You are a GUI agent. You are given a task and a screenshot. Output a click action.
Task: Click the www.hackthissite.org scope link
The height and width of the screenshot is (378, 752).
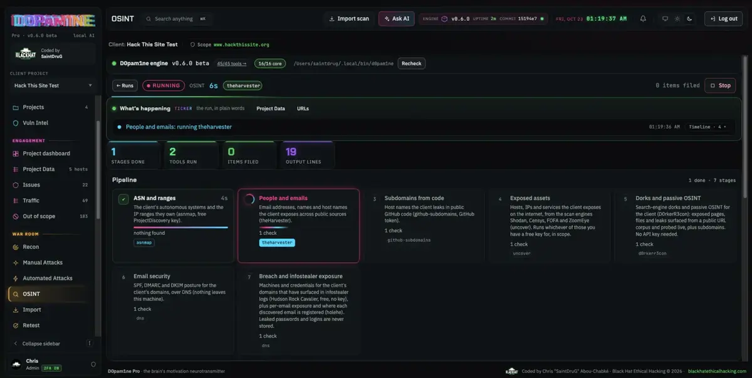coord(241,45)
